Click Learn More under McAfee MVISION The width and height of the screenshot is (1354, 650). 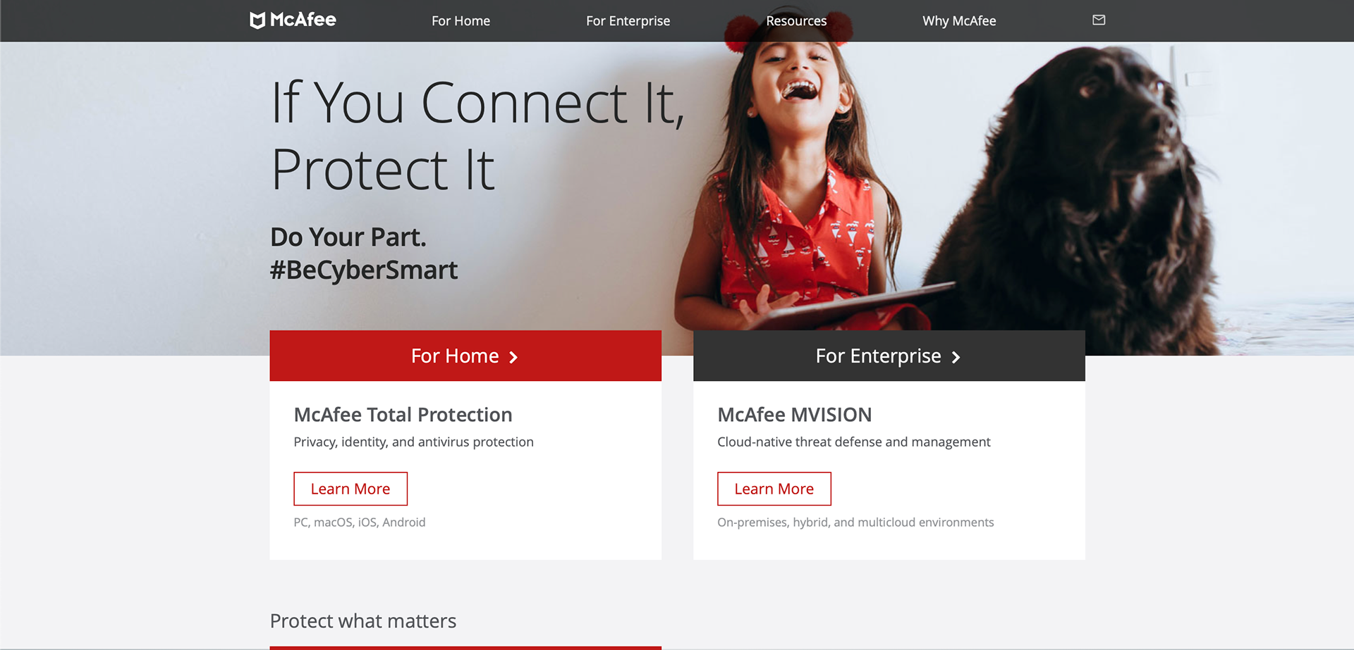(x=774, y=489)
